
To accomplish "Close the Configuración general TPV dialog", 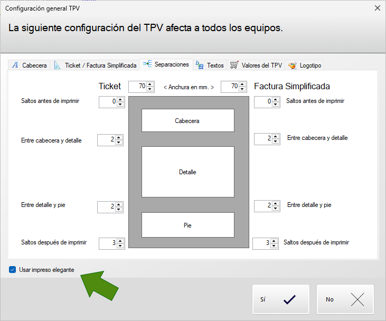I will tap(378, 8).
